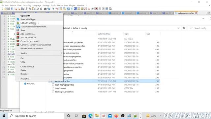Click the Save All toolbar icon

point(12,9)
